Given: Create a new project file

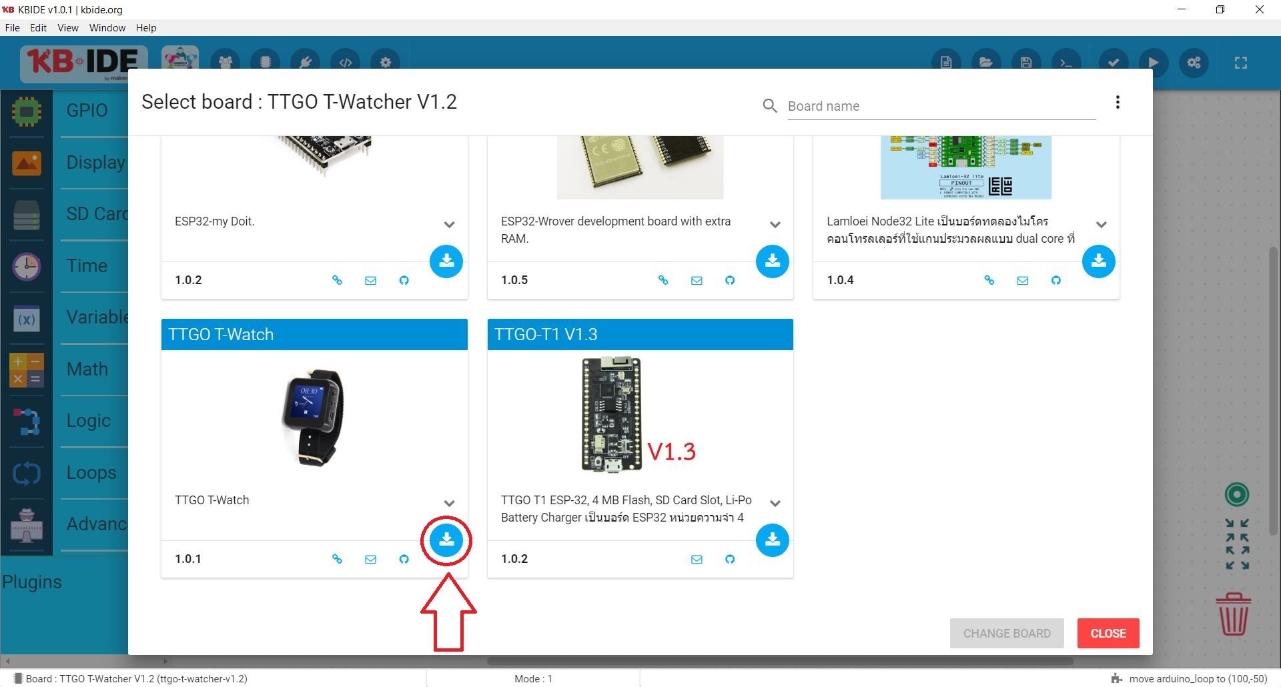Looking at the screenshot, I should pos(946,62).
